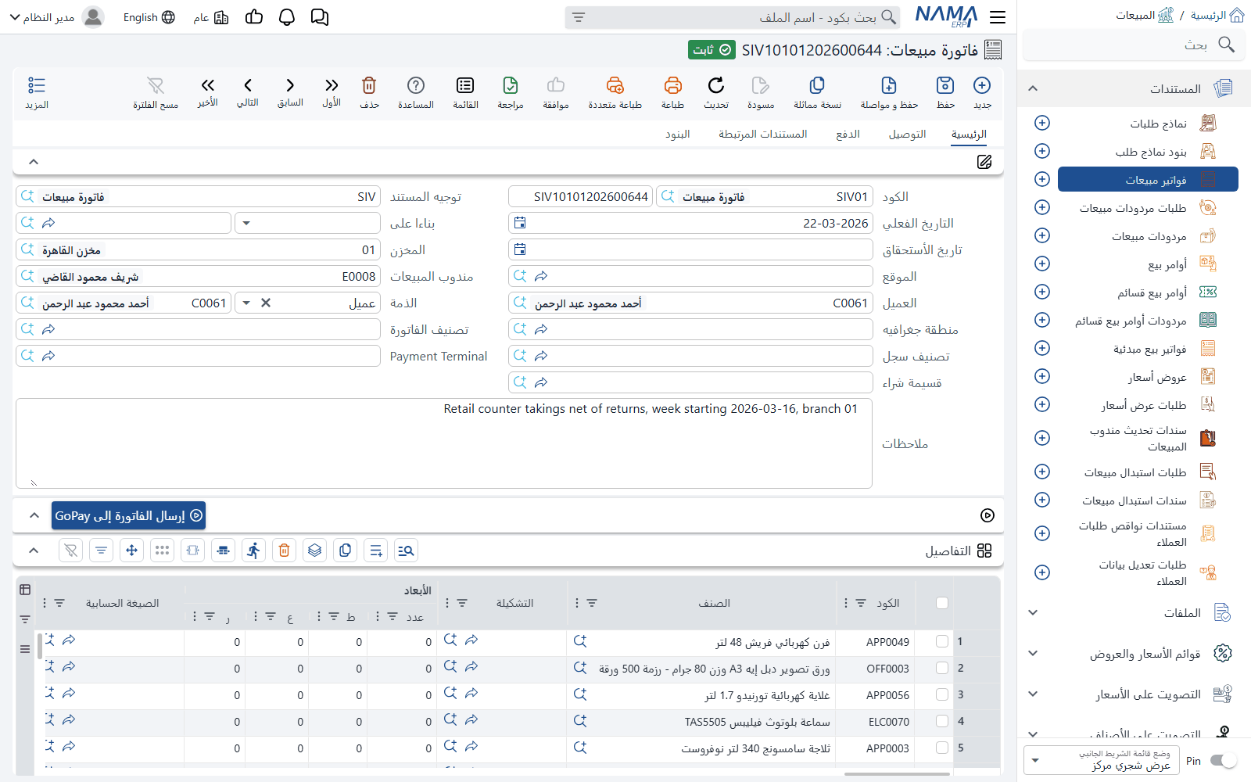Viewport: 1251px width, 782px height.
Task: Expand قوائم الأسعار والعروض section
Action: point(1033,653)
